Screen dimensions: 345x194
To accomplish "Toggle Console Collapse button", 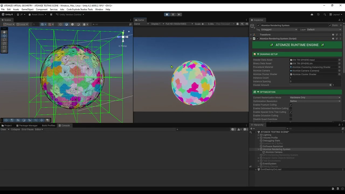I will click(15, 129).
